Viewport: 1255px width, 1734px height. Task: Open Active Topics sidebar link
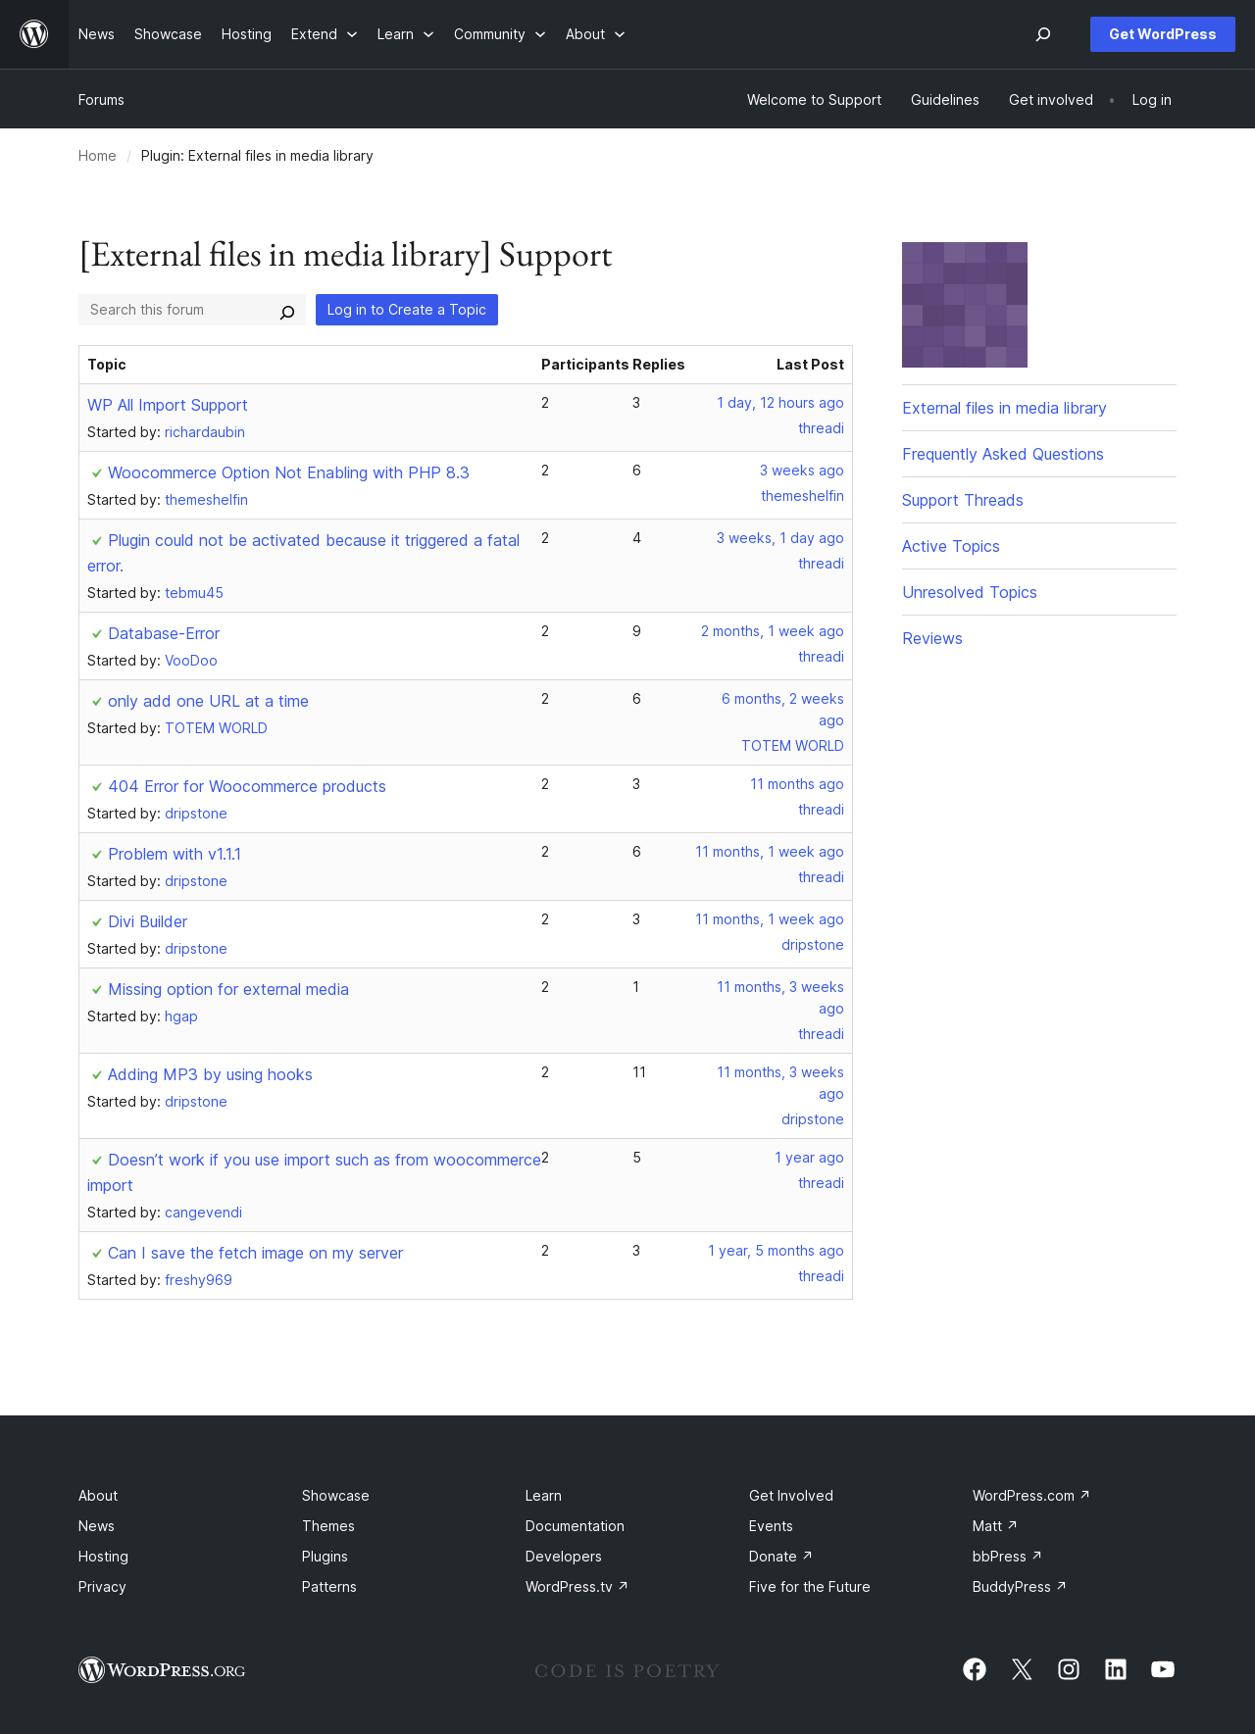click(x=951, y=546)
